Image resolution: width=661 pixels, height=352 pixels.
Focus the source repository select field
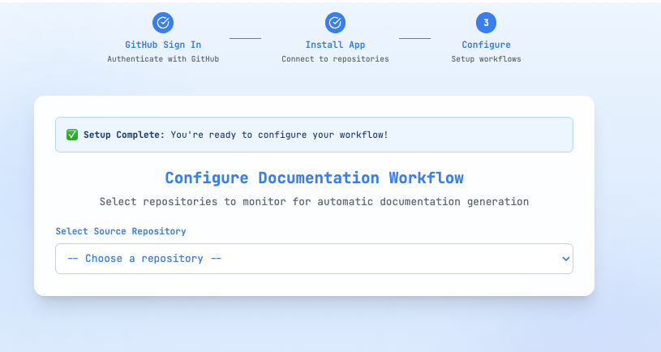pyautogui.click(x=314, y=259)
